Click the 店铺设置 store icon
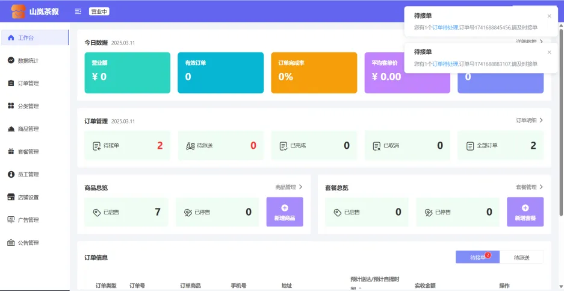The height and width of the screenshot is (291, 564). point(11,197)
